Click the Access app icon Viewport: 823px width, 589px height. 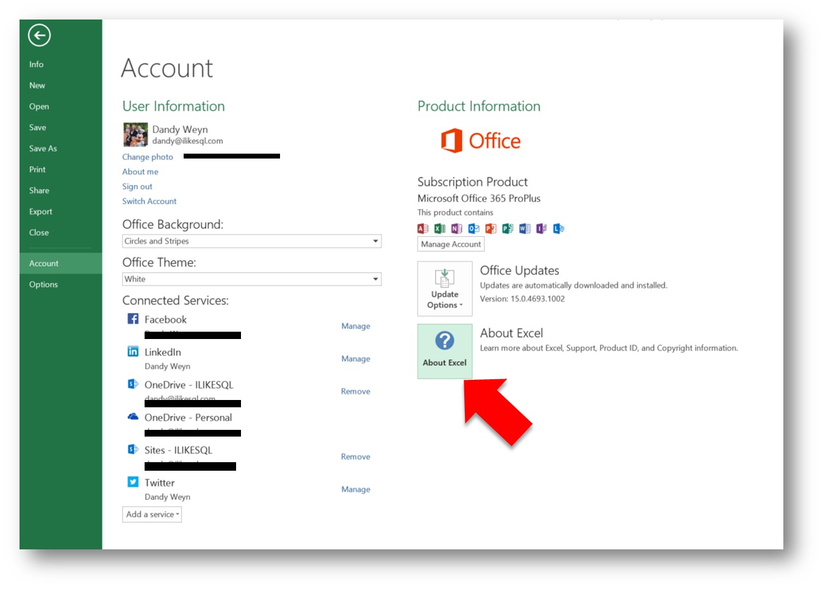click(423, 229)
